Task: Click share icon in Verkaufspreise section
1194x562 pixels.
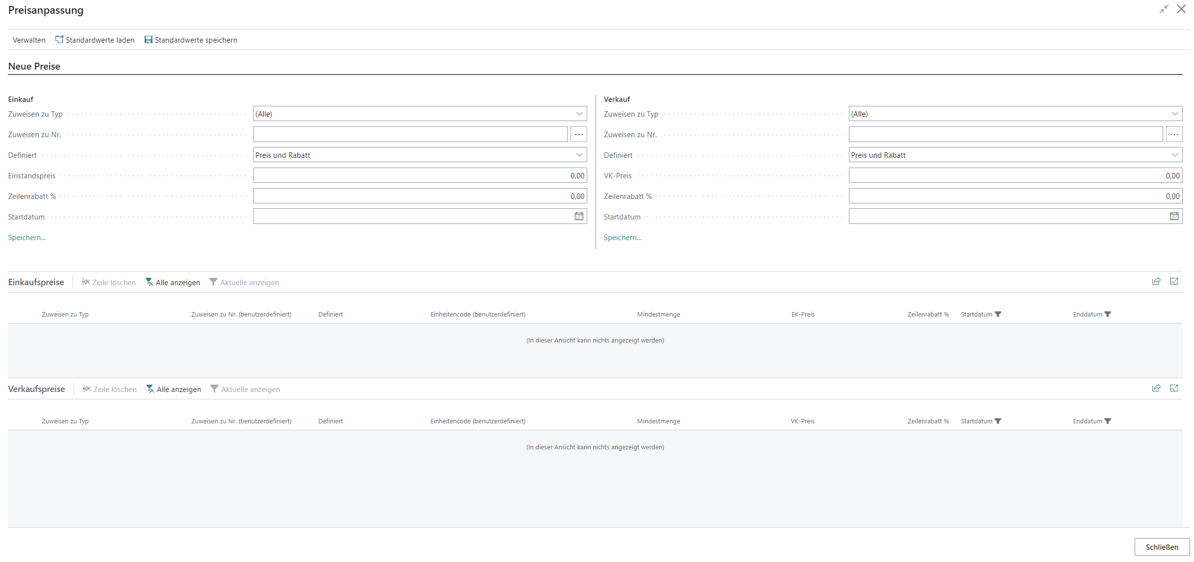Action: click(1156, 388)
